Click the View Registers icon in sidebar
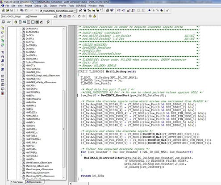Screen dimensions: 221x185 [x=3, y=76]
